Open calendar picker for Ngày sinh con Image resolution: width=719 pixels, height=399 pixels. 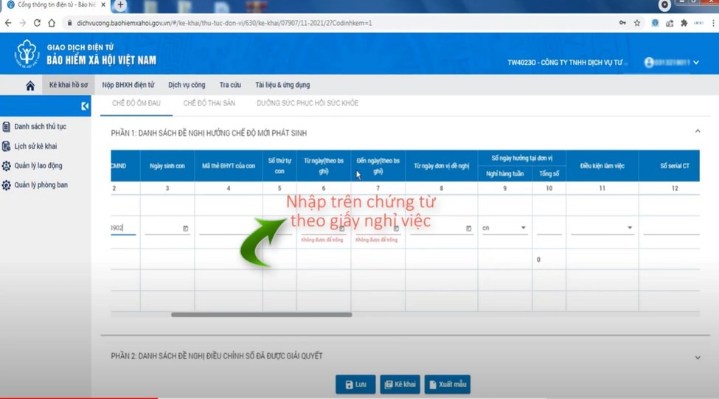click(x=185, y=229)
